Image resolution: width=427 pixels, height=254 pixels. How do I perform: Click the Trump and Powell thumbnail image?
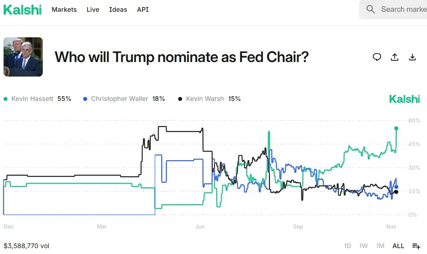[x=23, y=57]
